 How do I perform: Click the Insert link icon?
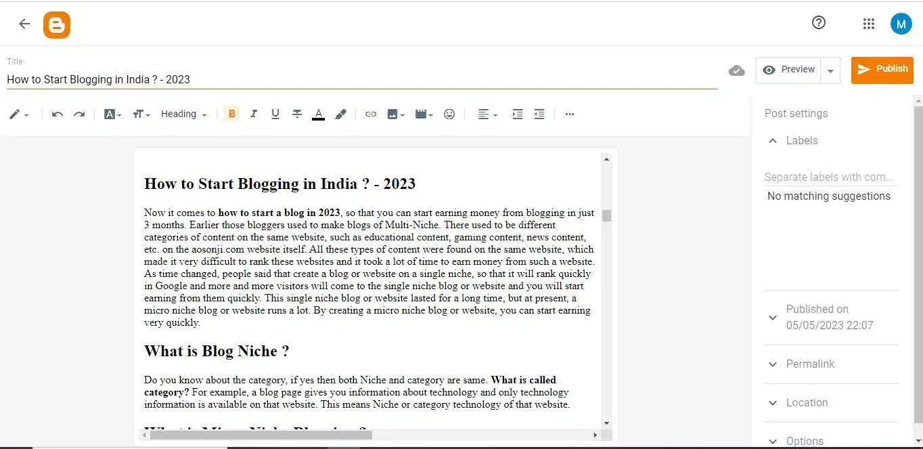point(370,114)
